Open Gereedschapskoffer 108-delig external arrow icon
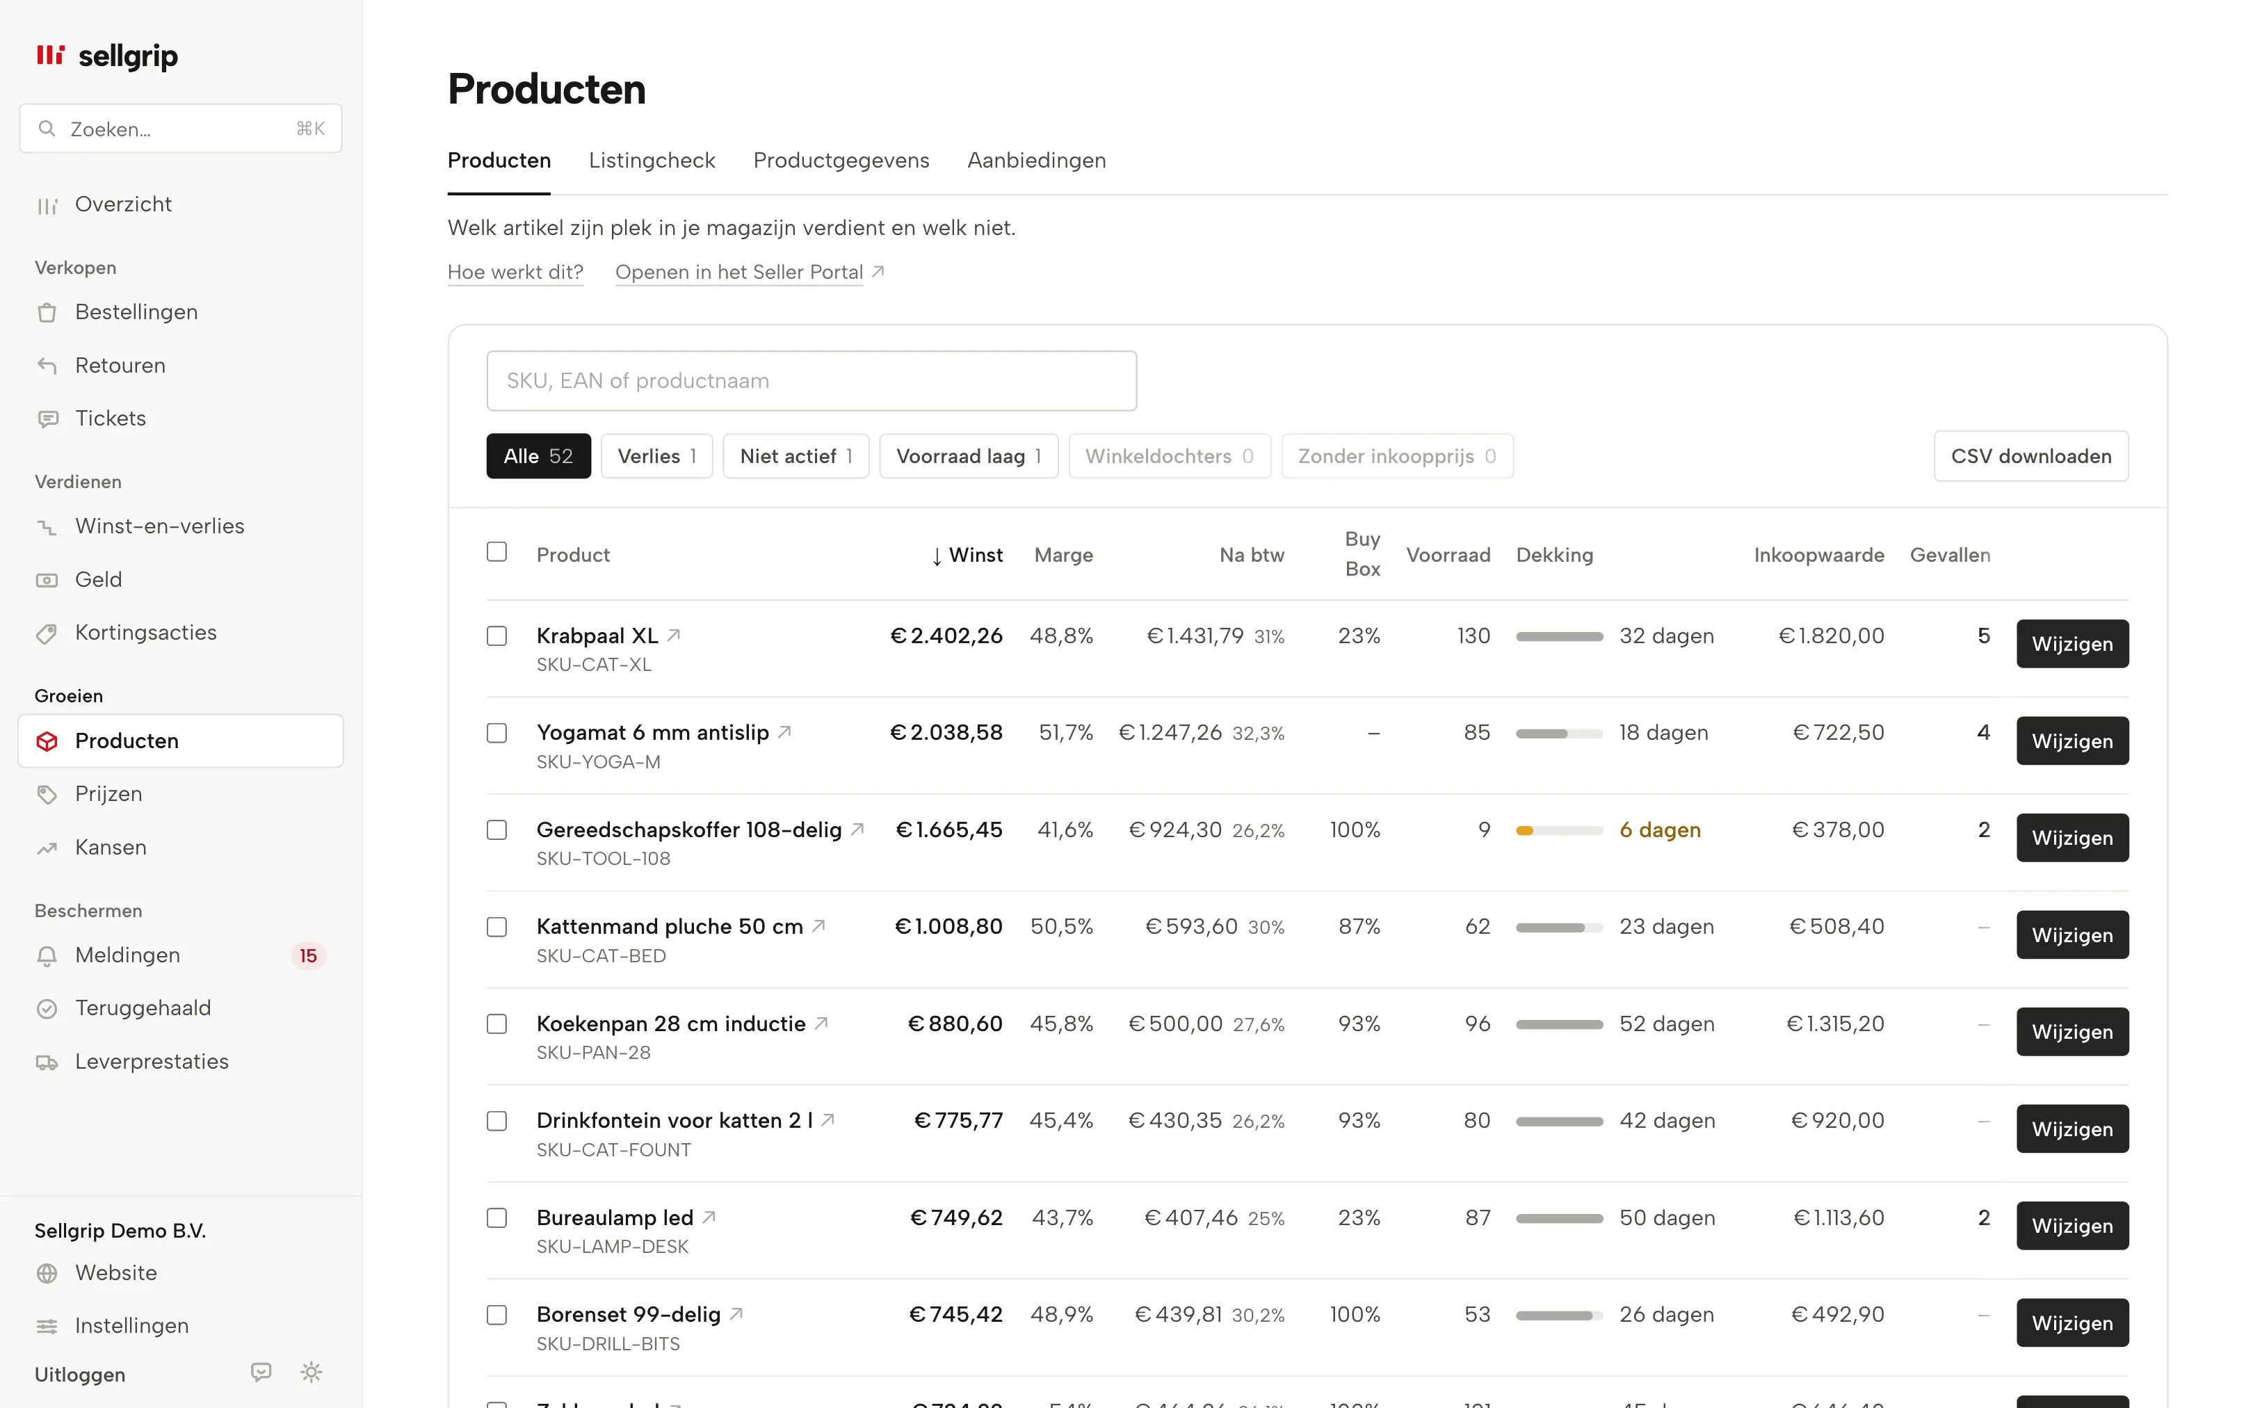Viewport: 2253px width, 1408px height. click(x=857, y=829)
